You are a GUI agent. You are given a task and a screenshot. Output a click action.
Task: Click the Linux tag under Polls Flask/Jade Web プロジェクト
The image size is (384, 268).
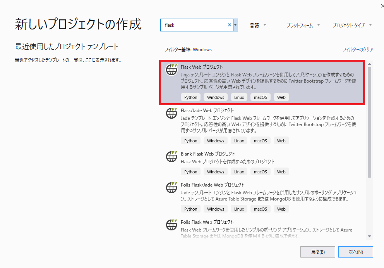(x=239, y=209)
